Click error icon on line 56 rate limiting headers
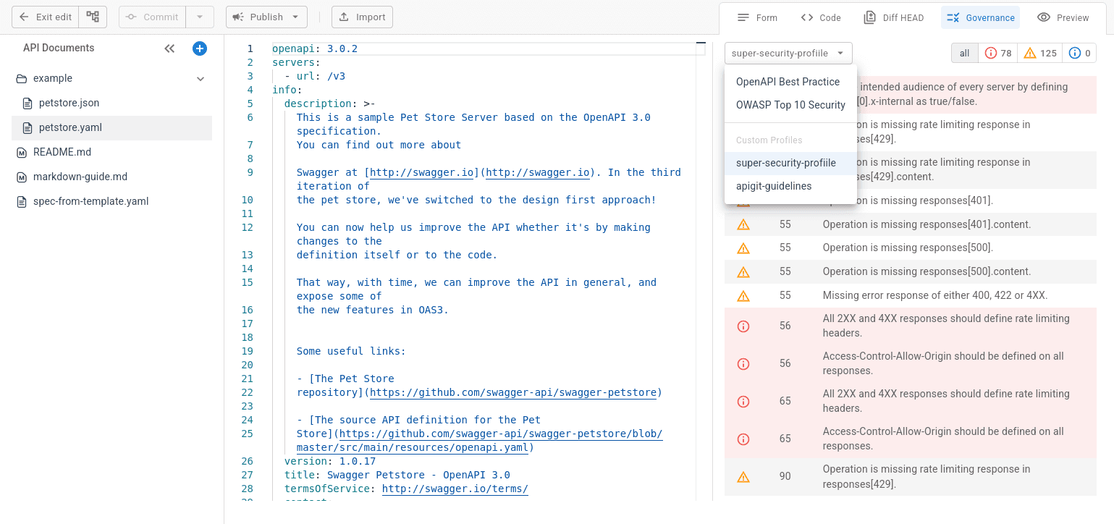The height and width of the screenshot is (524, 1114). coord(743,326)
